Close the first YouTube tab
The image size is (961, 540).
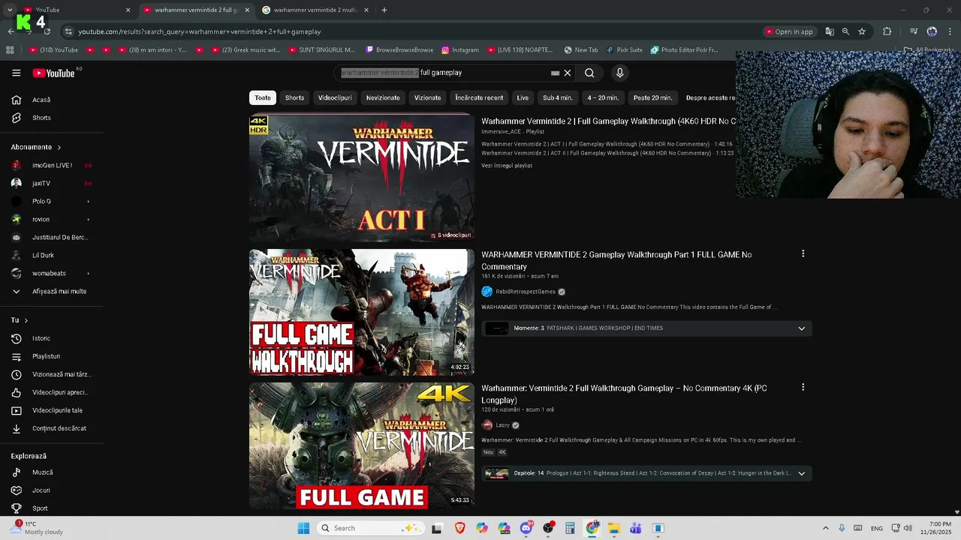pyautogui.click(x=128, y=10)
